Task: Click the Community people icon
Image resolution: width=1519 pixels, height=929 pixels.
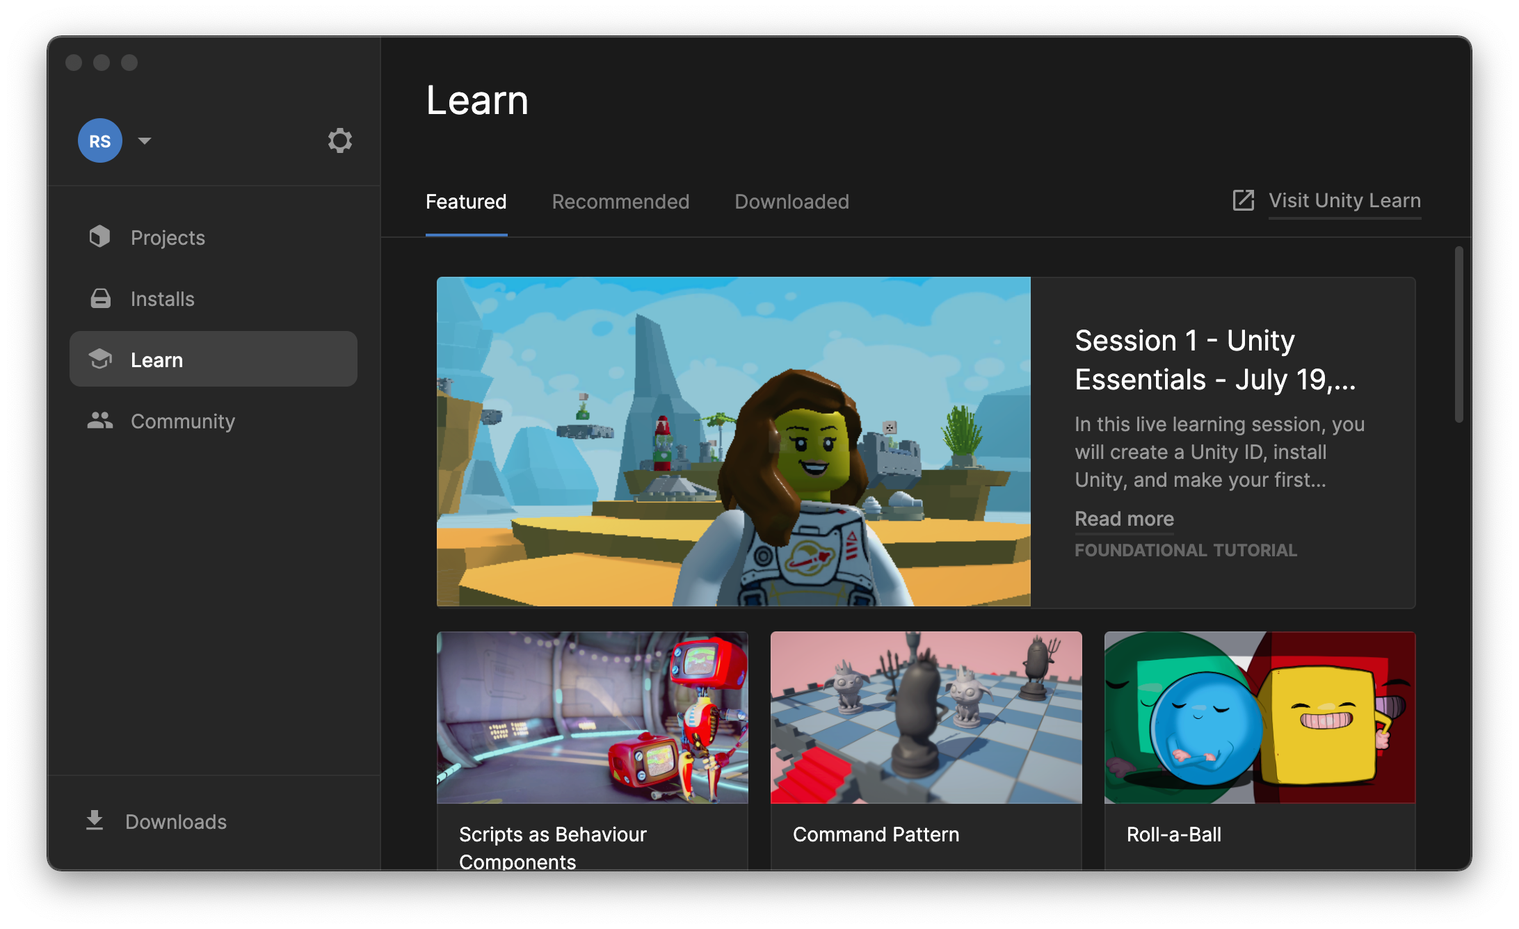Action: pos(100,421)
